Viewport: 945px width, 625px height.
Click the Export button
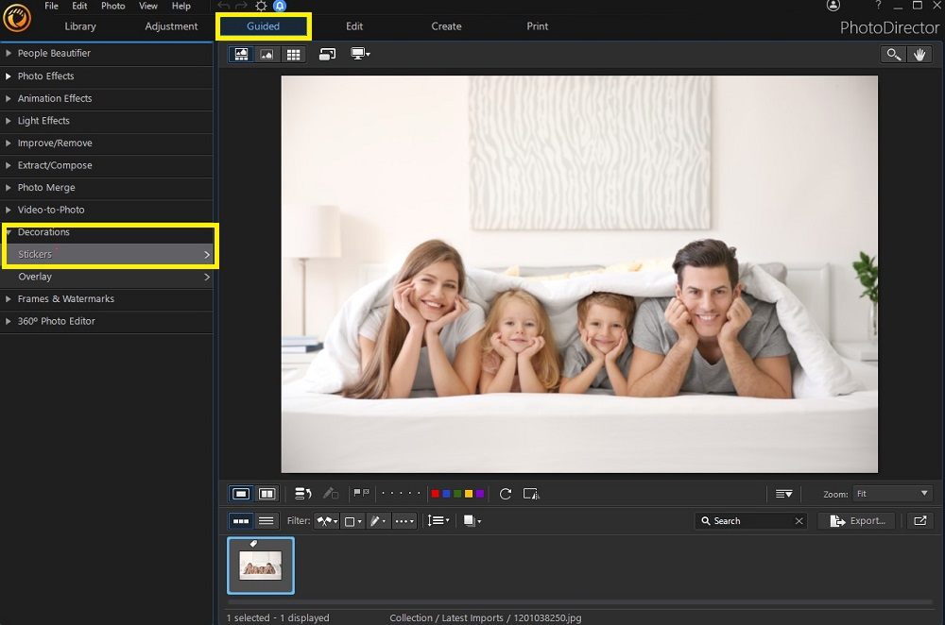(855, 520)
